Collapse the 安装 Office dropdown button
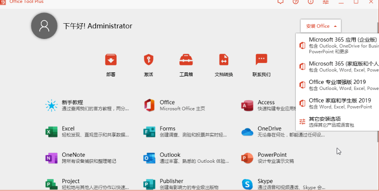Screen dimensions: 379x191 pos(321,26)
